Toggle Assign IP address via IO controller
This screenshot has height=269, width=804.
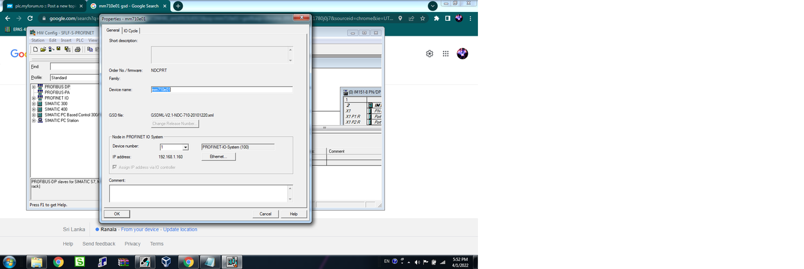[x=114, y=167]
